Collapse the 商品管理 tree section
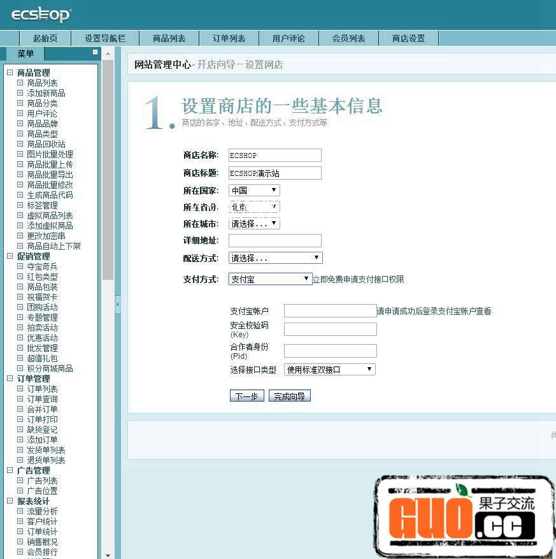 10,73
